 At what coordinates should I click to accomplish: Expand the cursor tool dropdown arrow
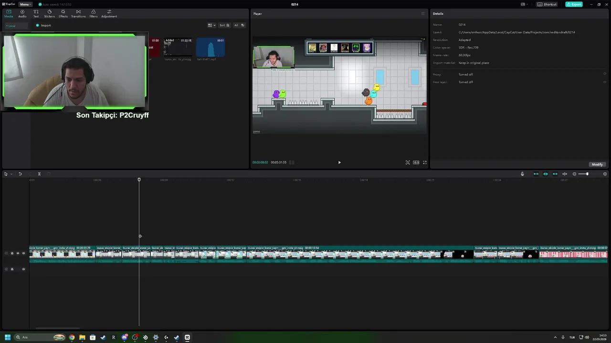pos(11,174)
